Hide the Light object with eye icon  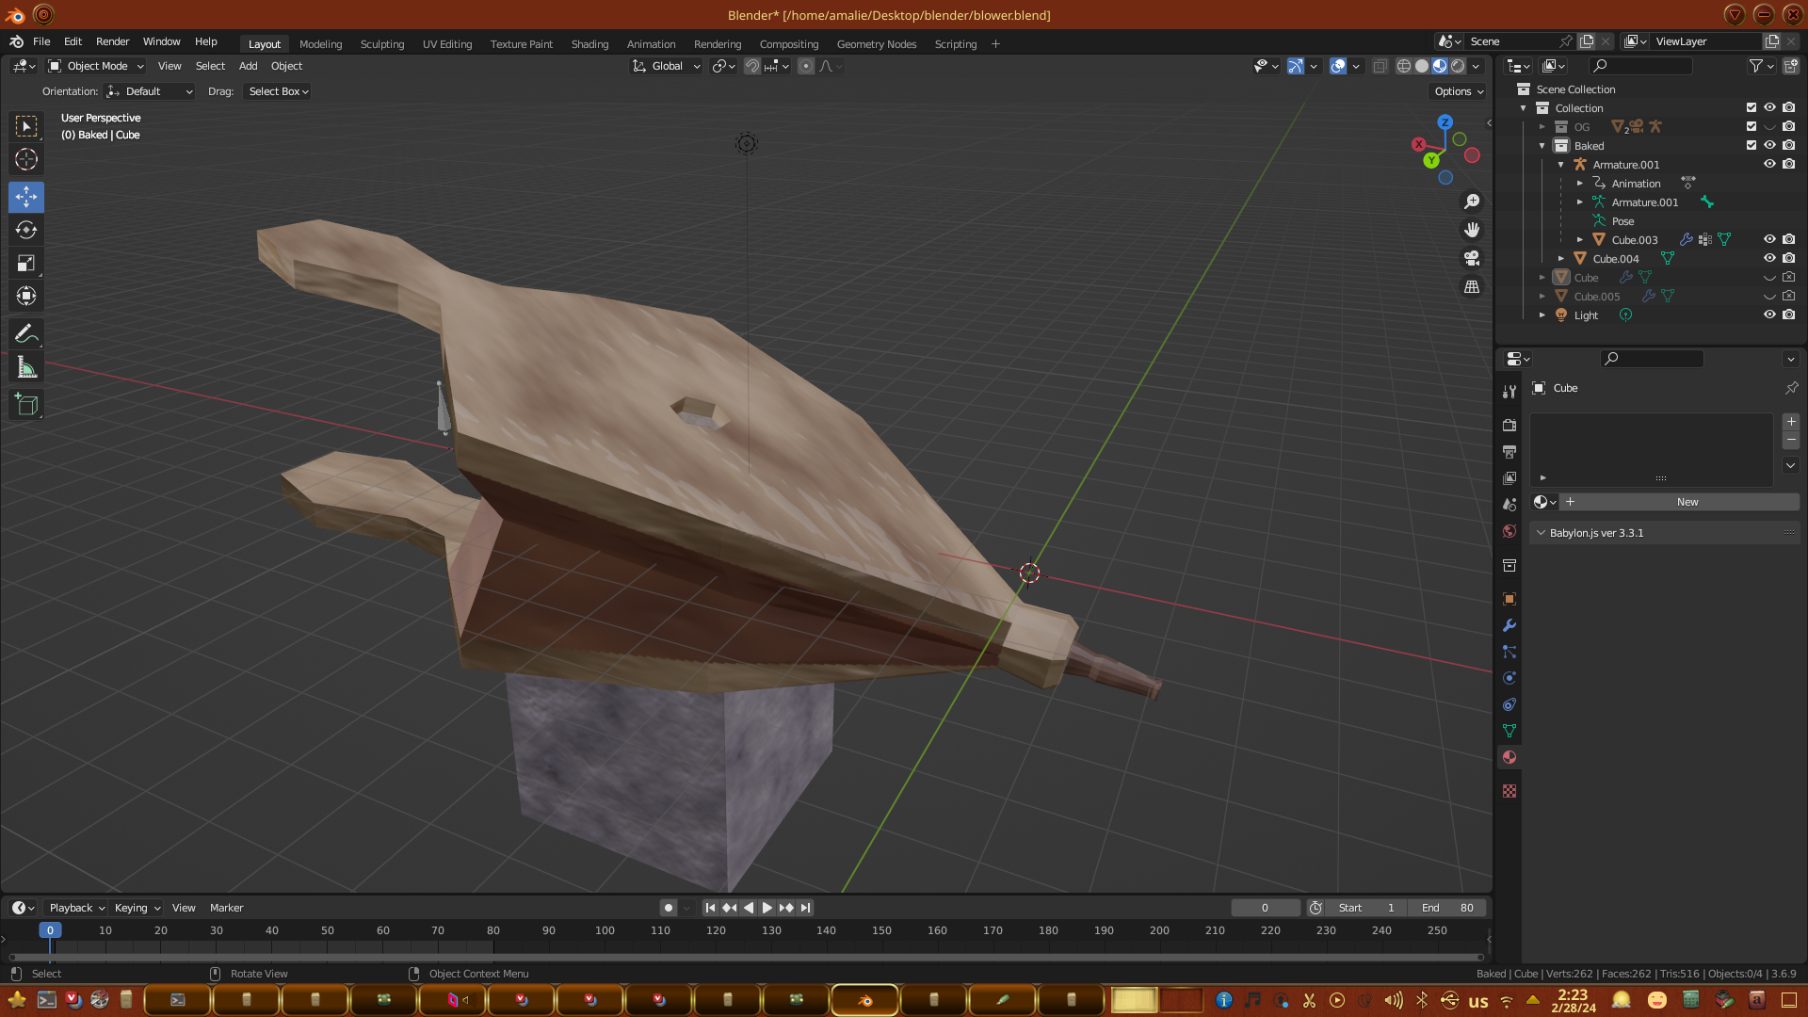click(x=1769, y=315)
